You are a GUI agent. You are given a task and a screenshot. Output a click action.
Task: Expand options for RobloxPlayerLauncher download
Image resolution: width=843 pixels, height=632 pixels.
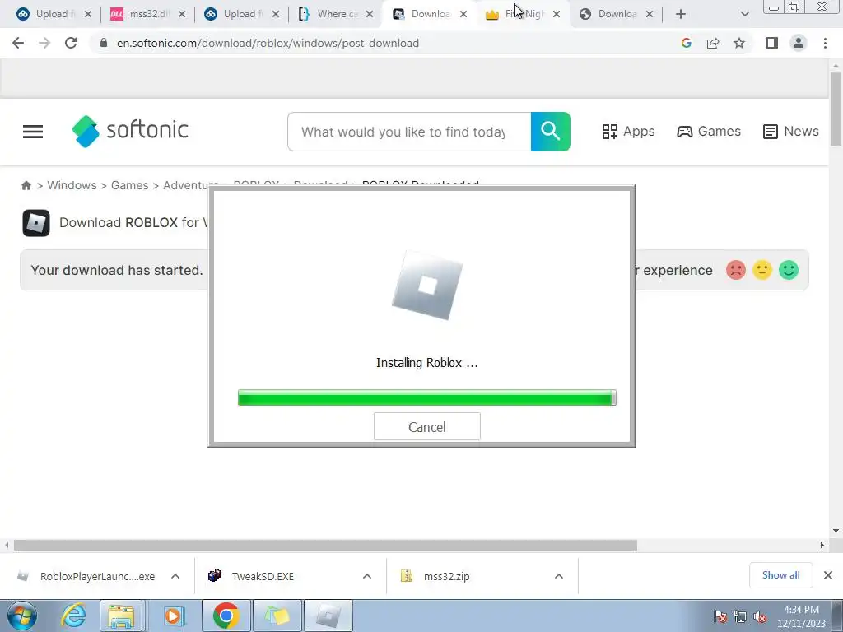(x=175, y=576)
